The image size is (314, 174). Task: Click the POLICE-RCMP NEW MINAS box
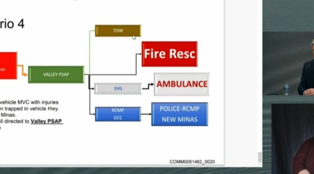tap(180, 114)
